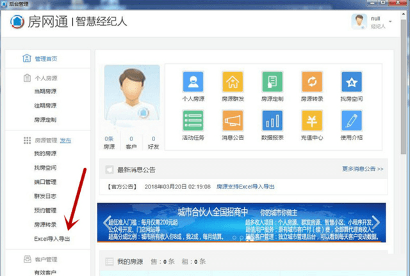Open 更多消息公告 >> link
This screenshot has width=410, height=276.
pyautogui.click(x=363, y=169)
